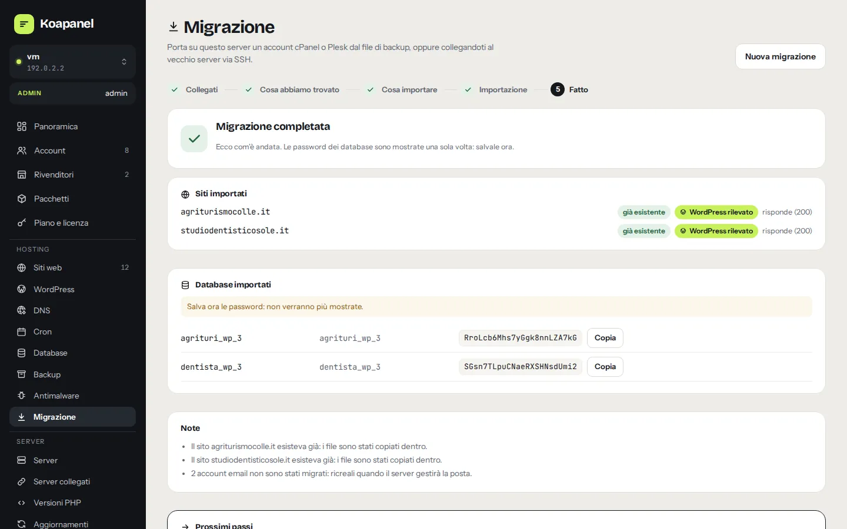Click agriturismocolle.it site name
This screenshot has width=847, height=529.
tap(225, 212)
